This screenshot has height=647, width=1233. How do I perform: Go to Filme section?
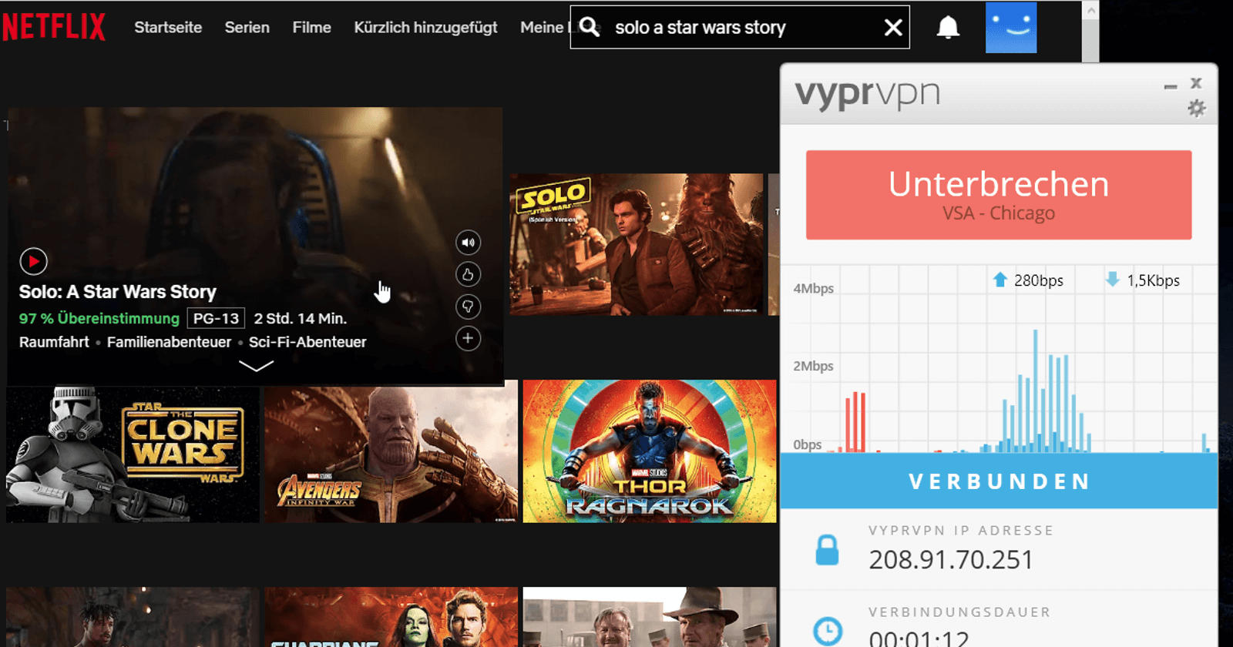[311, 28]
